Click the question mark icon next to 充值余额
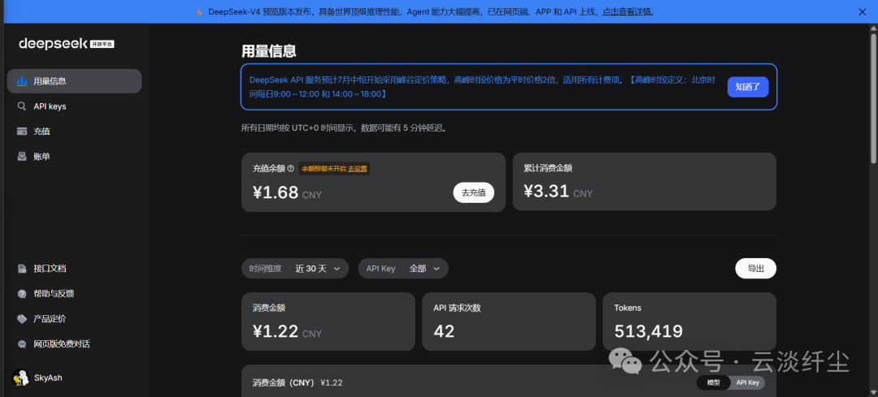Screen dimensions: 878x397 tap(290, 168)
